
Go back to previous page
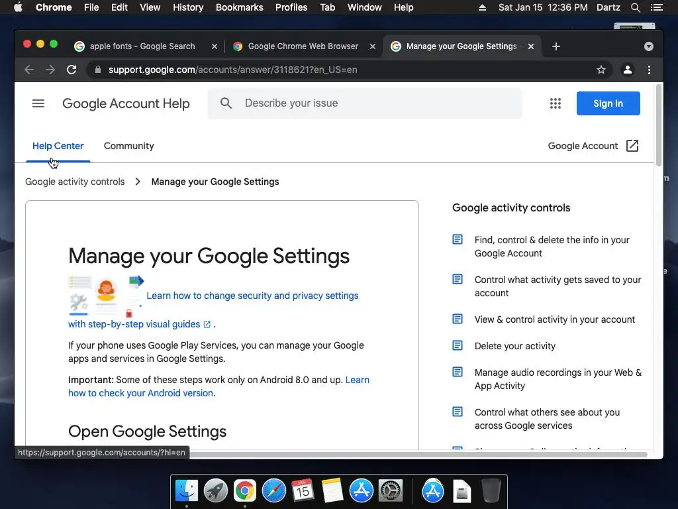[x=29, y=70]
